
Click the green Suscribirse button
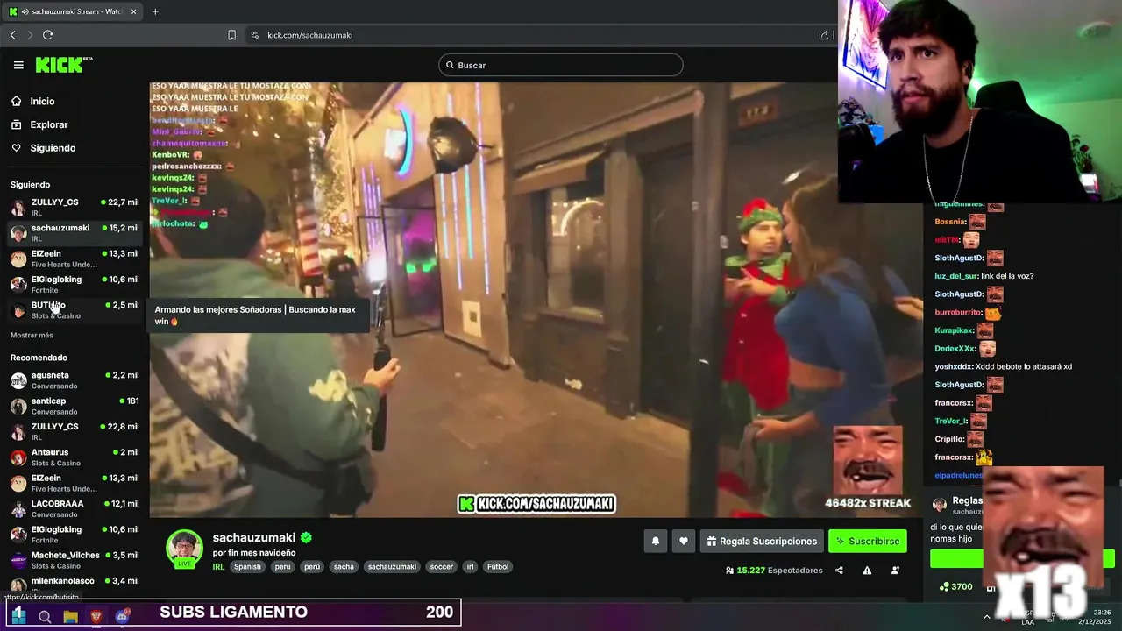point(868,542)
